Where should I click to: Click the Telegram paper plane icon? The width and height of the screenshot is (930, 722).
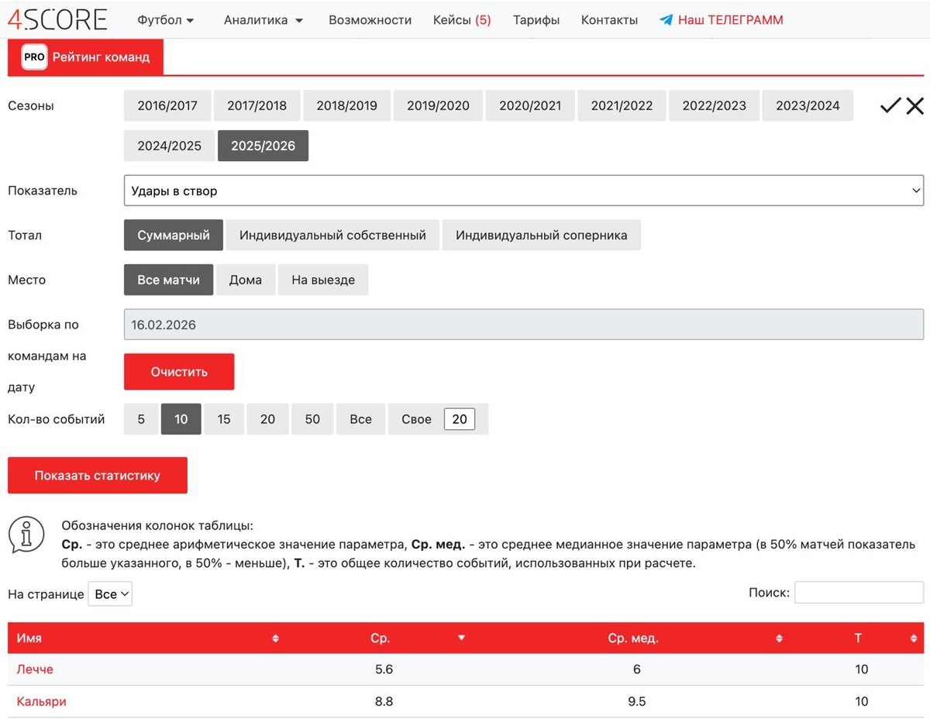pos(666,20)
